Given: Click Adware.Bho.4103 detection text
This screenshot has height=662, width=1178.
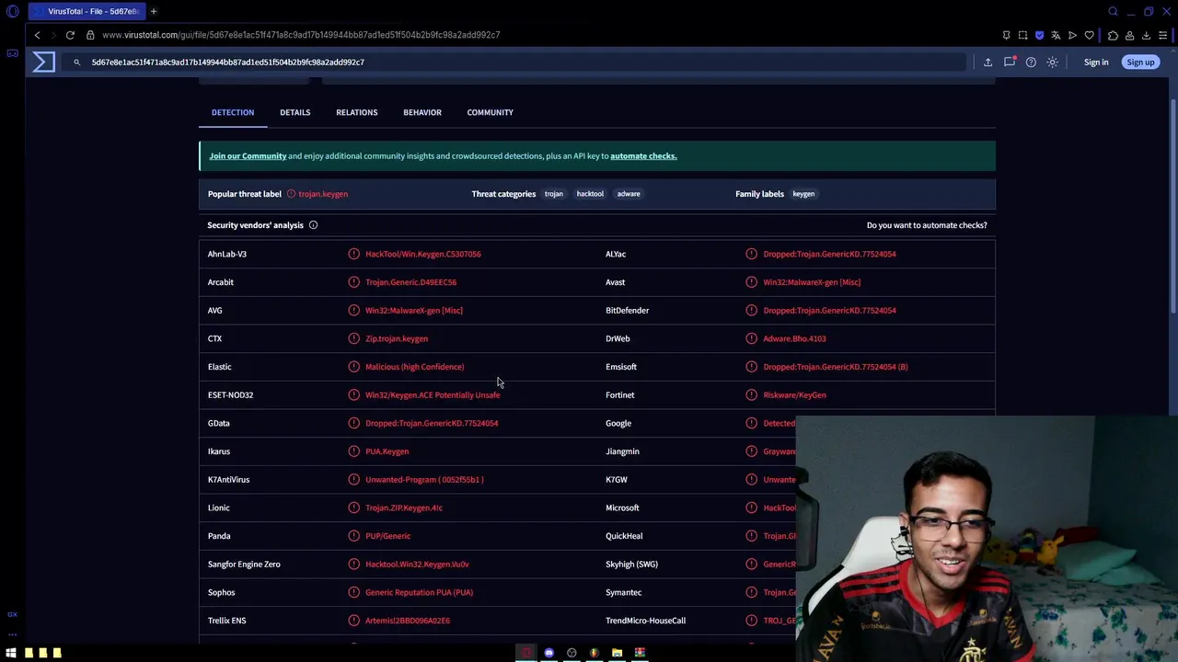Looking at the screenshot, I should 794,338.
